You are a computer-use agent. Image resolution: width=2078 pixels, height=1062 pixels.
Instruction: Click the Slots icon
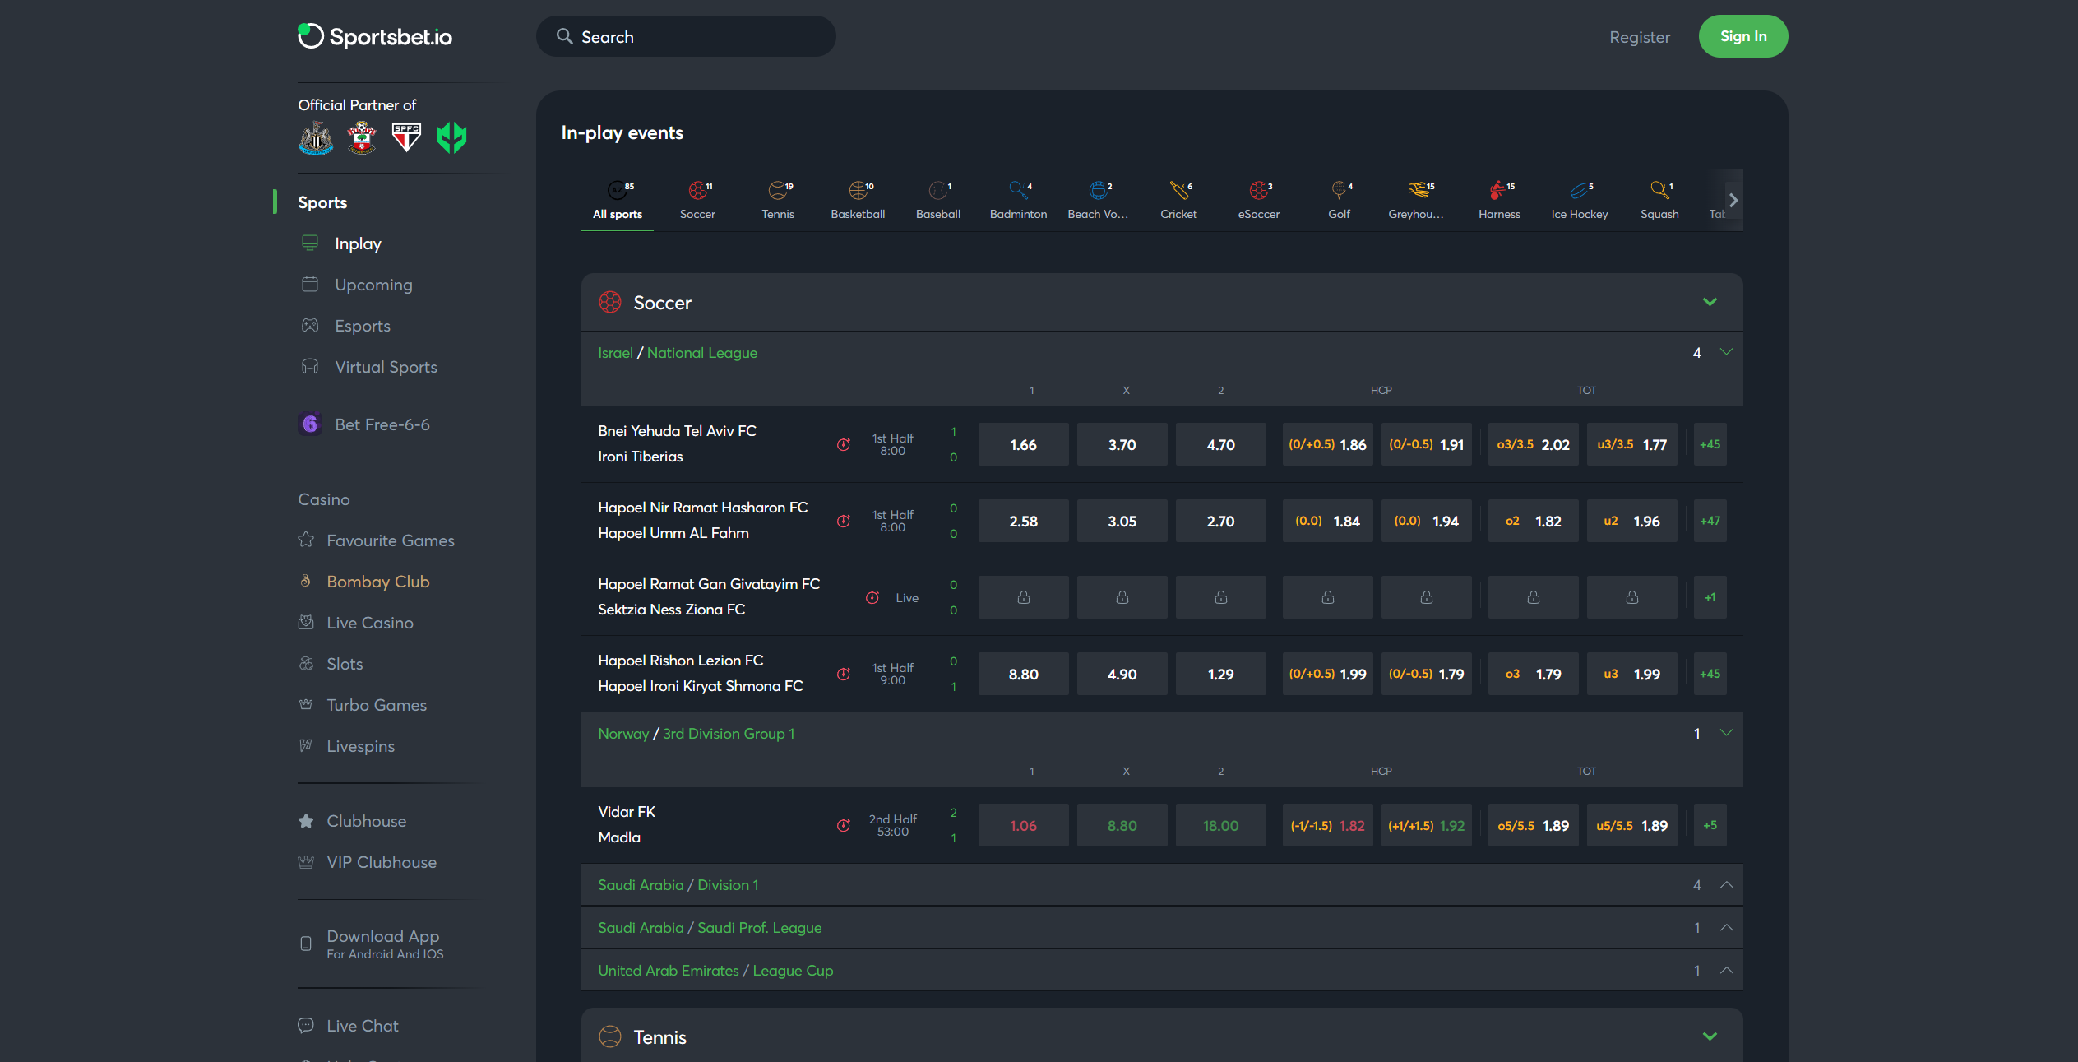click(306, 663)
